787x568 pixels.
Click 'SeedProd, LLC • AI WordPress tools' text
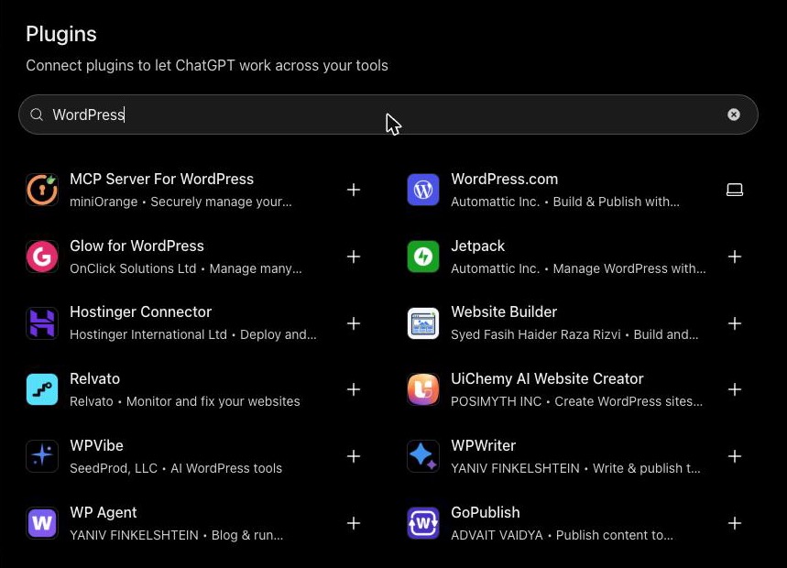click(x=176, y=468)
